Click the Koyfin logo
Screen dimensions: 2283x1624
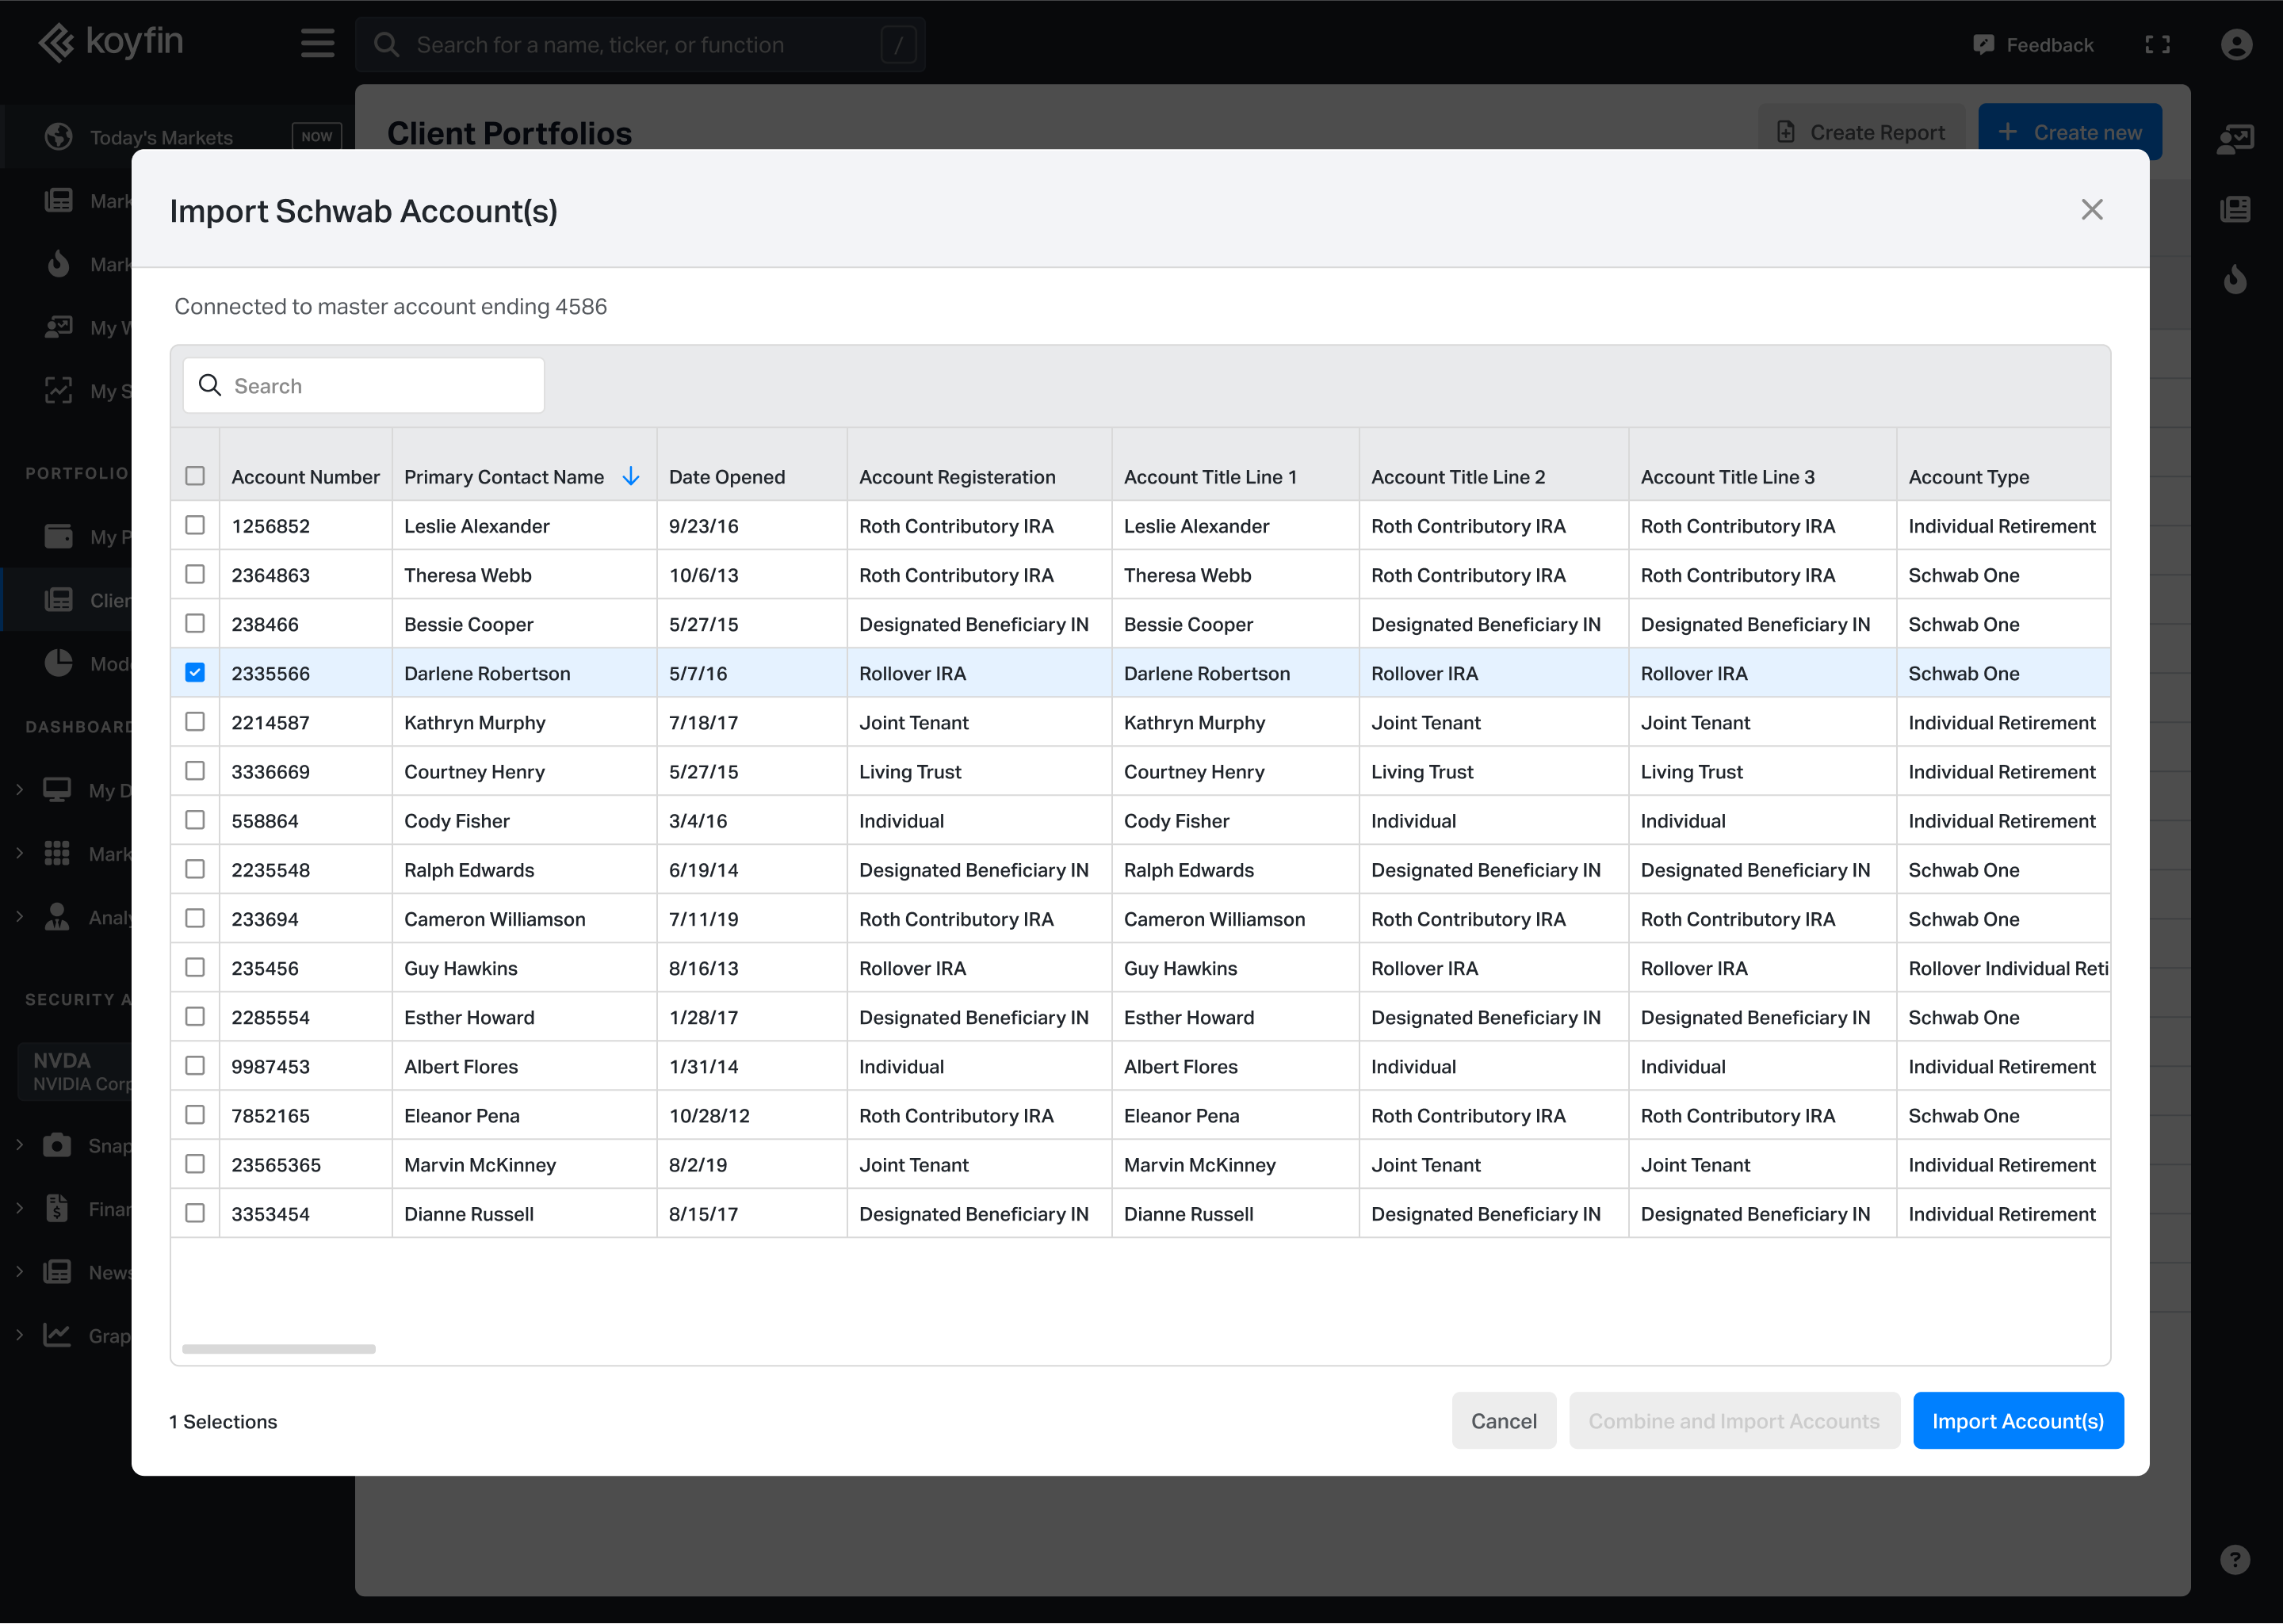point(110,43)
